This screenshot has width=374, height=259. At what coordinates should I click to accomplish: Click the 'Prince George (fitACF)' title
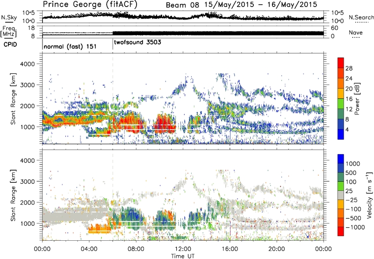(x=90, y=5)
